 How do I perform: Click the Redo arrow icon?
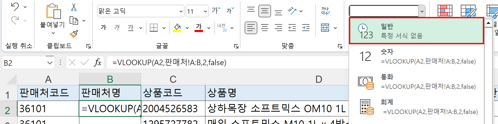pos(15,20)
